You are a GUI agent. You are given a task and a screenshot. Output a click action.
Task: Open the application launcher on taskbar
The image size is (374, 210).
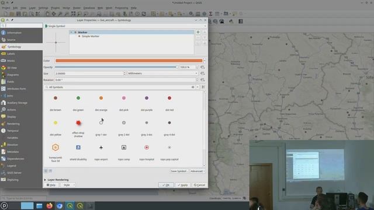click(x=4, y=206)
